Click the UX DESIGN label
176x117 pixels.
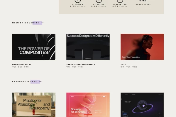[x=99, y=4]
